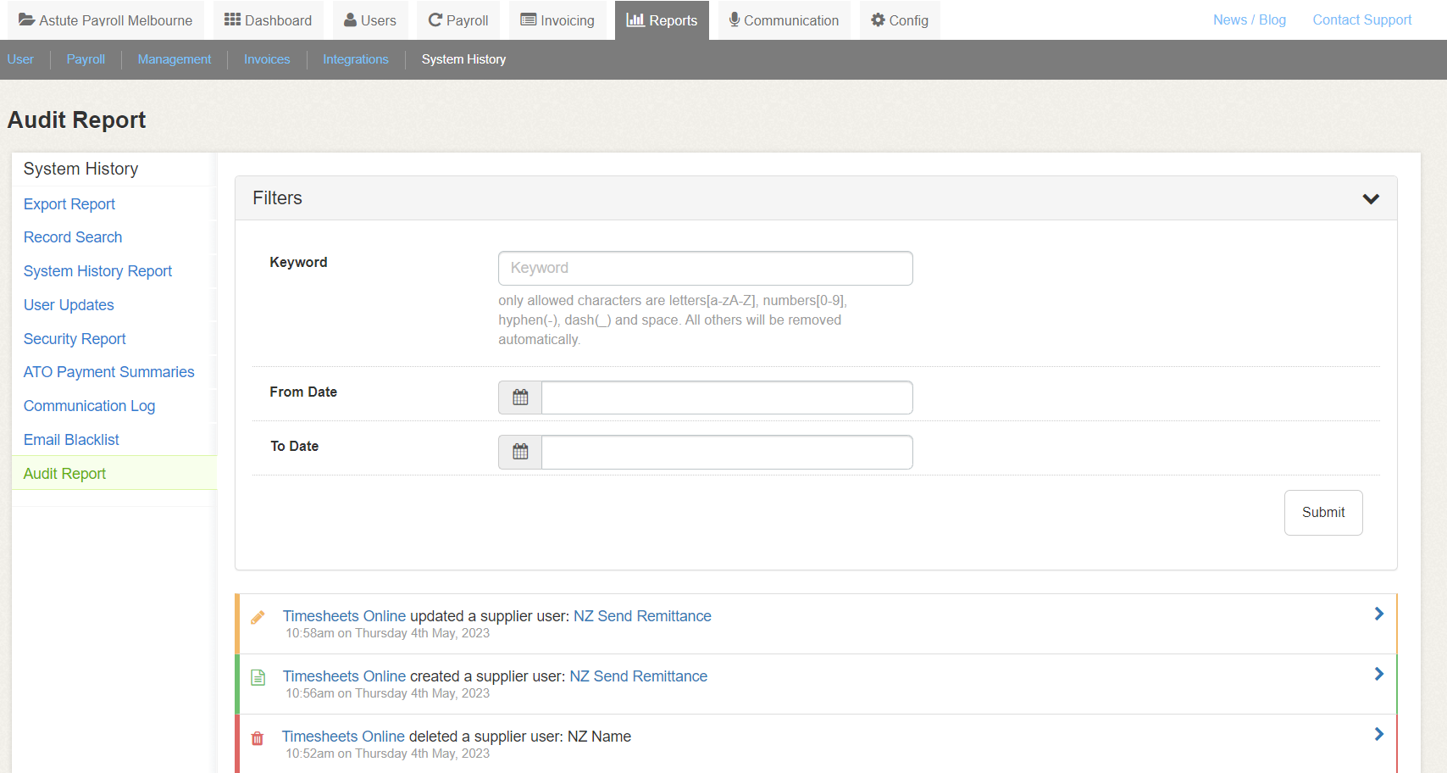Click the To Date calendar icon
The width and height of the screenshot is (1447, 773).
click(x=520, y=452)
